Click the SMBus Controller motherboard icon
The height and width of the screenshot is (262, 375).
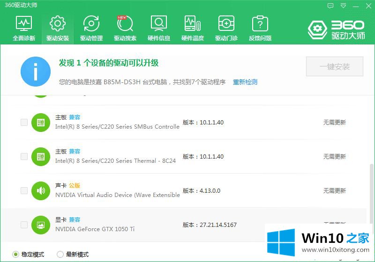tap(41, 123)
